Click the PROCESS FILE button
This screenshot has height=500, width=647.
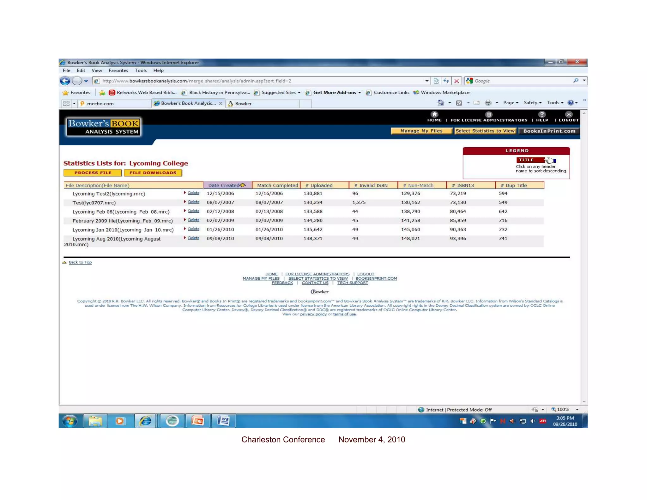93,173
